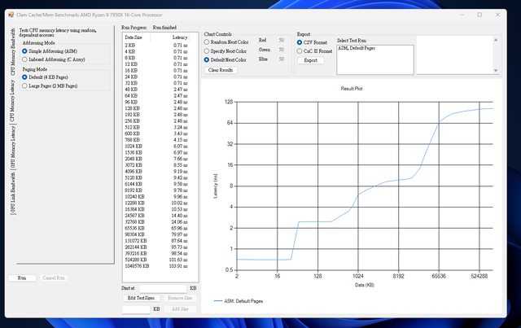Choose Specify Next Color option
The image size is (521, 328).
pos(206,49)
